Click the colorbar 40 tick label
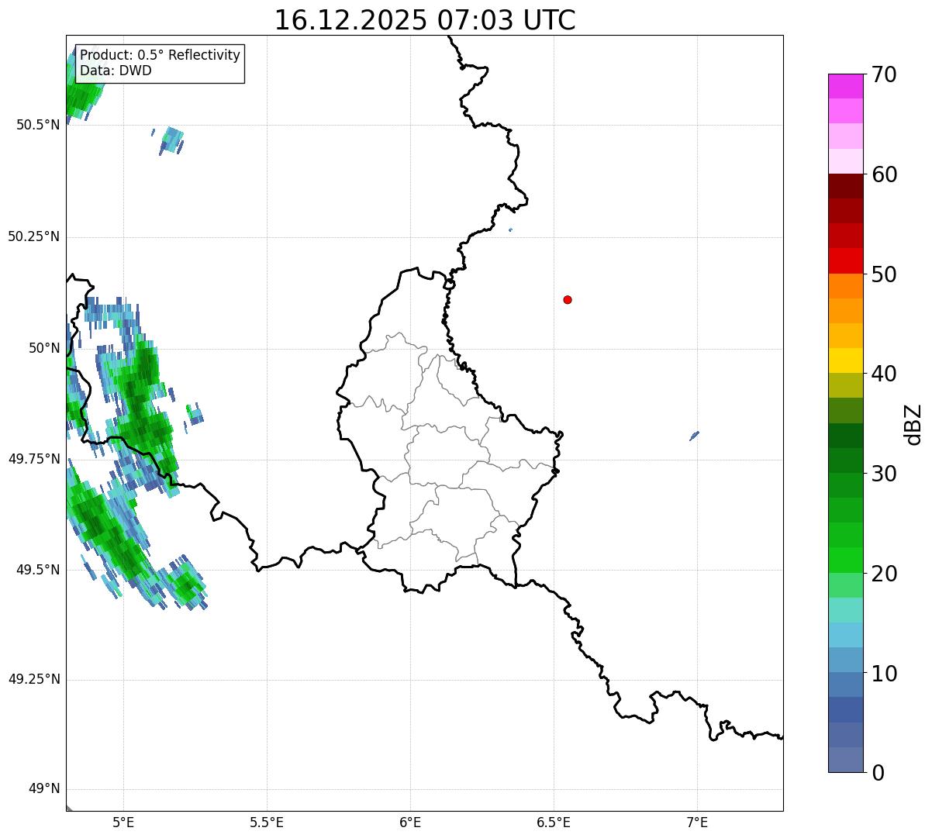This screenshot has height=838, width=932. [x=884, y=374]
